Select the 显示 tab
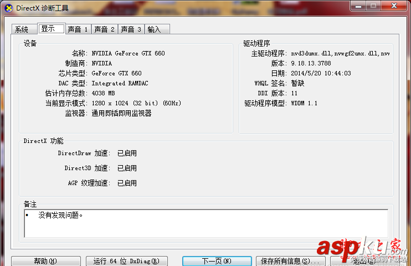 tap(52, 29)
